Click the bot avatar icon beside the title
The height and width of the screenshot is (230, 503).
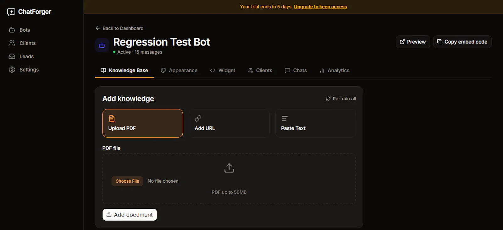102,45
